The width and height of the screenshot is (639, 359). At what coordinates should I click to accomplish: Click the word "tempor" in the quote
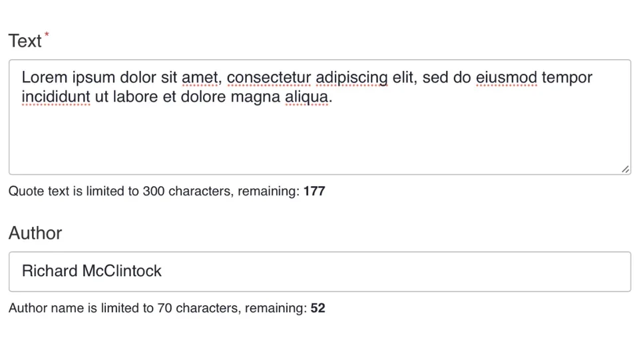click(566, 78)
